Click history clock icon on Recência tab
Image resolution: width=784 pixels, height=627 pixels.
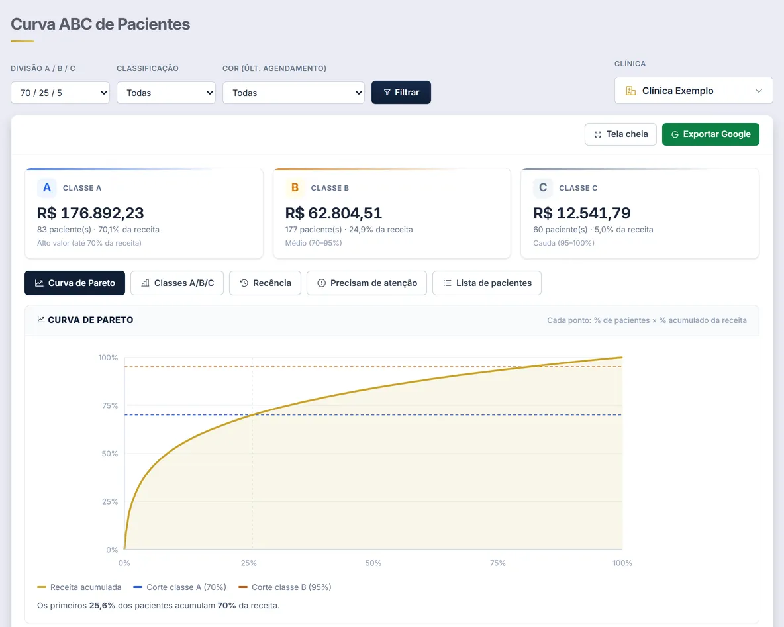[x=244, y=283]
